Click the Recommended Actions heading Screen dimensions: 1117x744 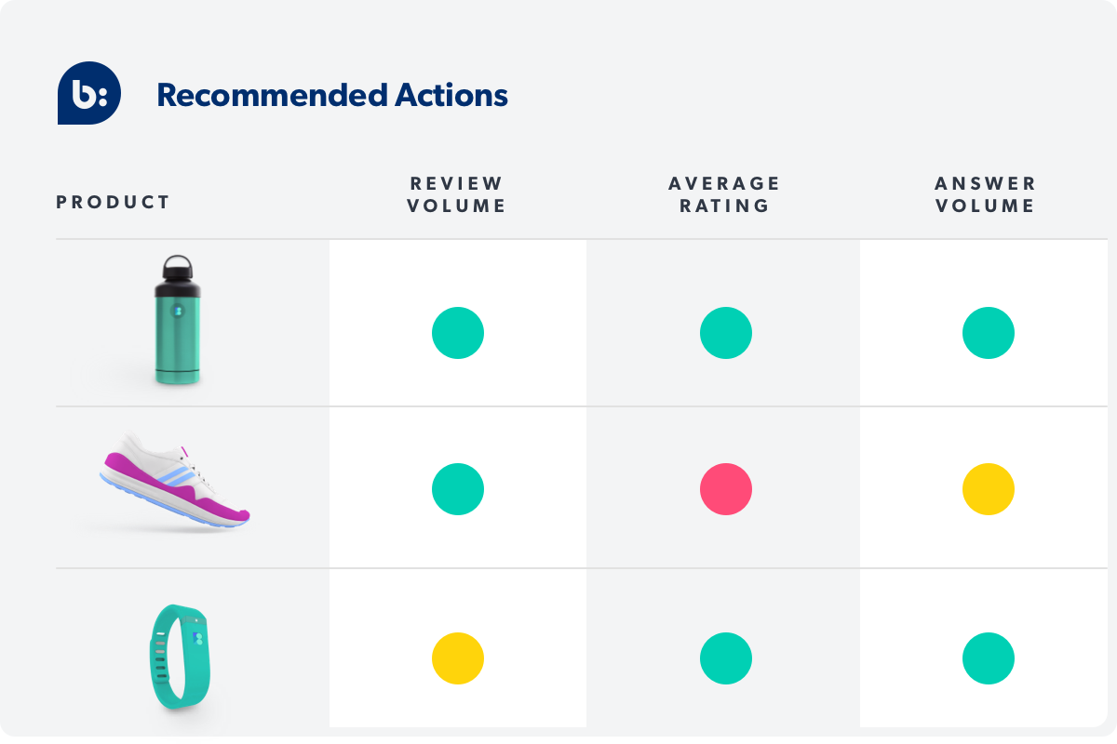[x=332, y=95]
